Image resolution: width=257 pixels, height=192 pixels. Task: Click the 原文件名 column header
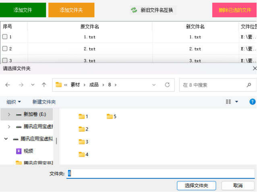point(90,27)
